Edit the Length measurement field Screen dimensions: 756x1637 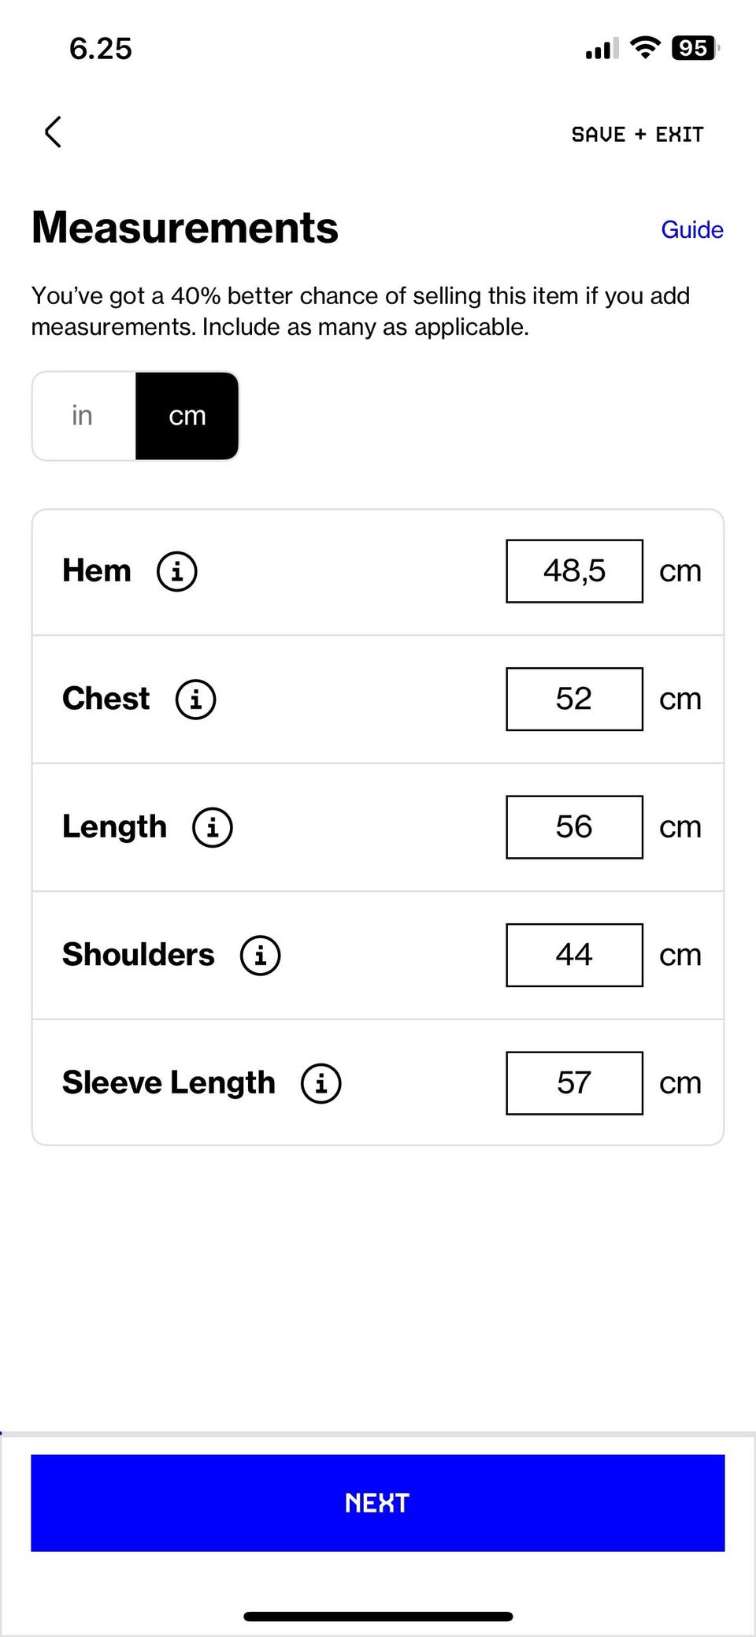(x=574, y=827)
